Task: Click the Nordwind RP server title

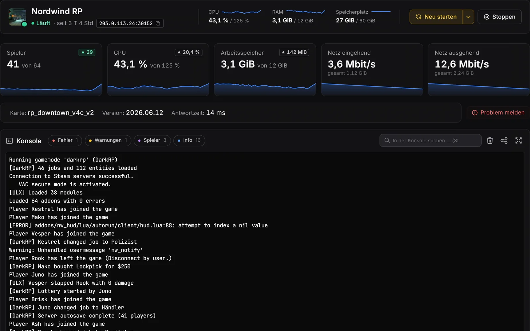Action: pyautogui.click(x=57, y=11)
